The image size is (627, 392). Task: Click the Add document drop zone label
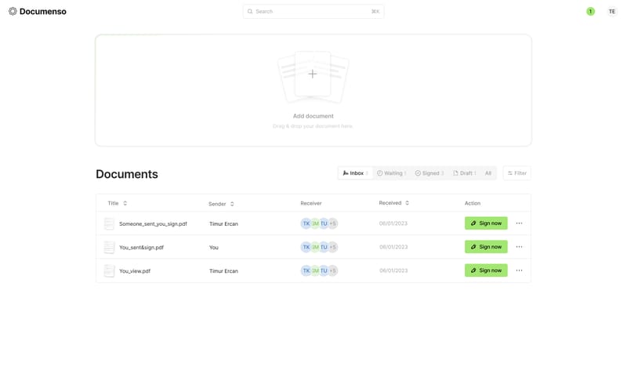point(313,116)
